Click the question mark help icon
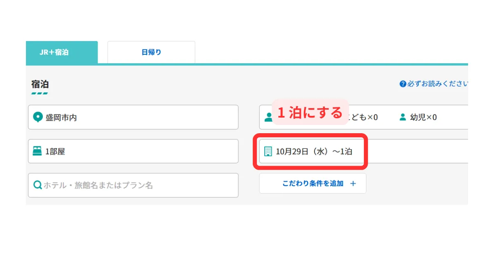Image resolution: width=494 pixels, height=259 pixels. click(403, 84)
